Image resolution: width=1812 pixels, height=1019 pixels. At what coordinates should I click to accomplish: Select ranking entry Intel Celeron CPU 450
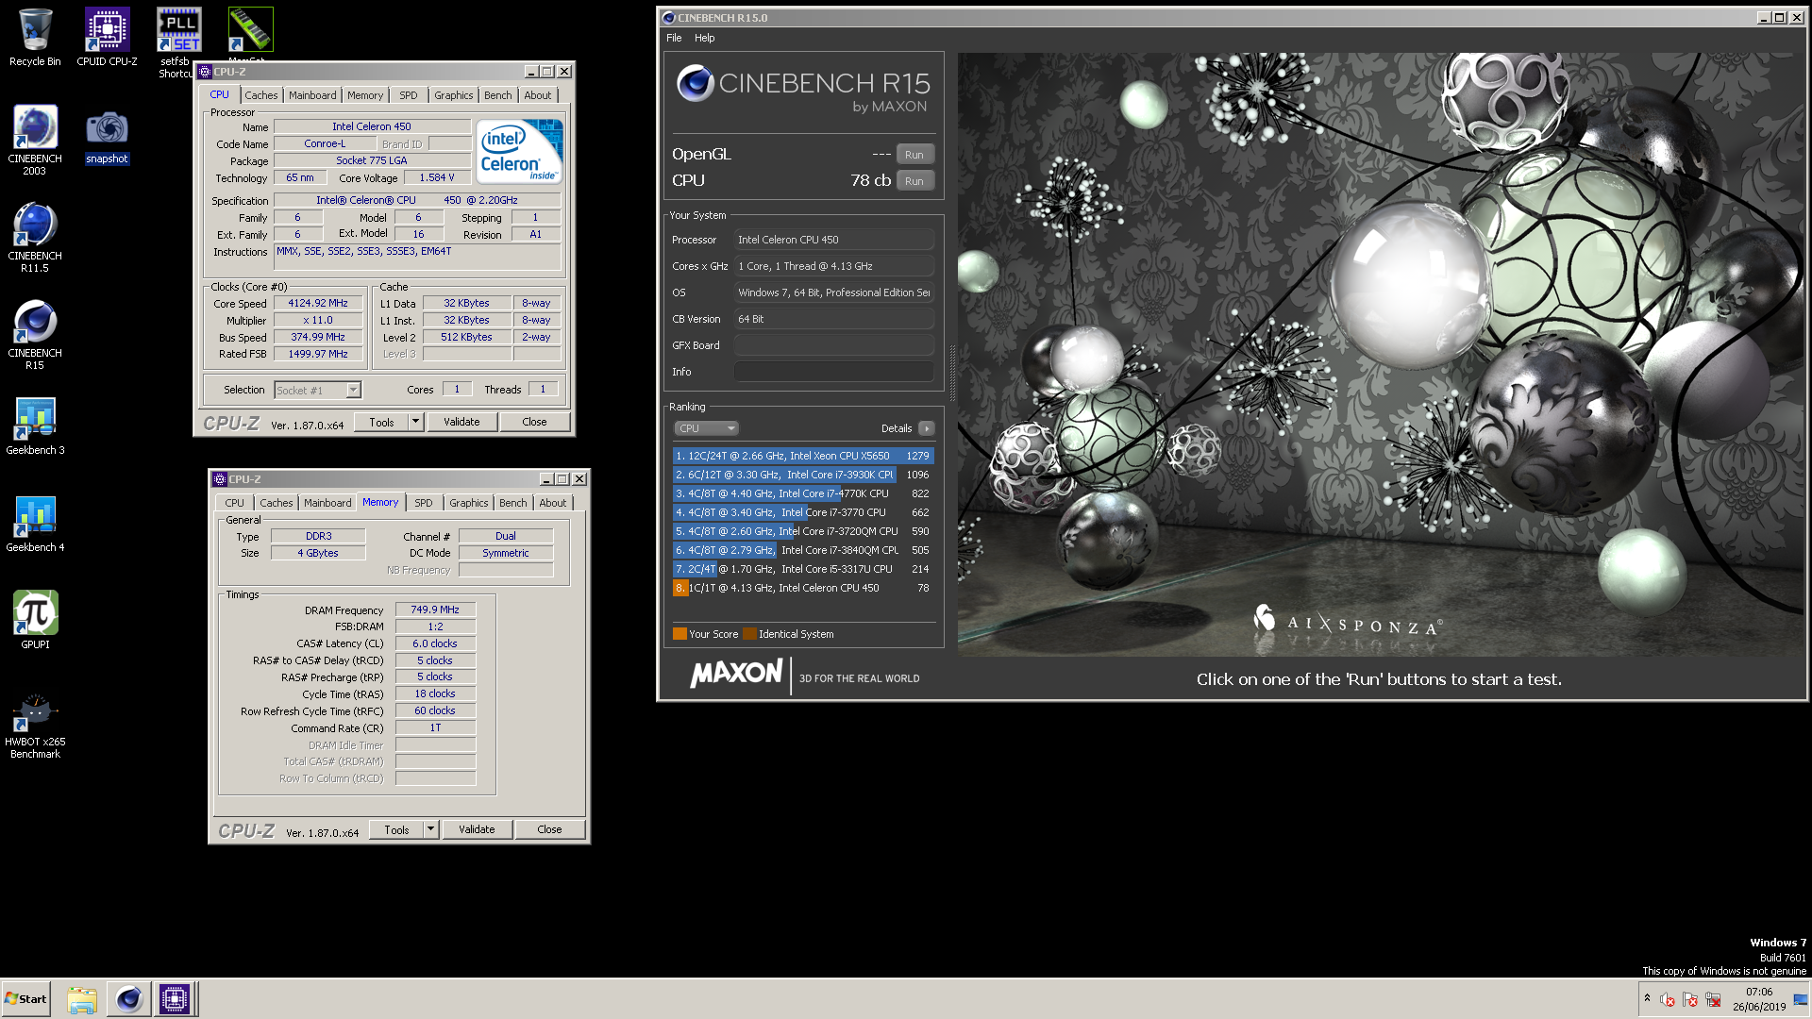tap(803, 588)
